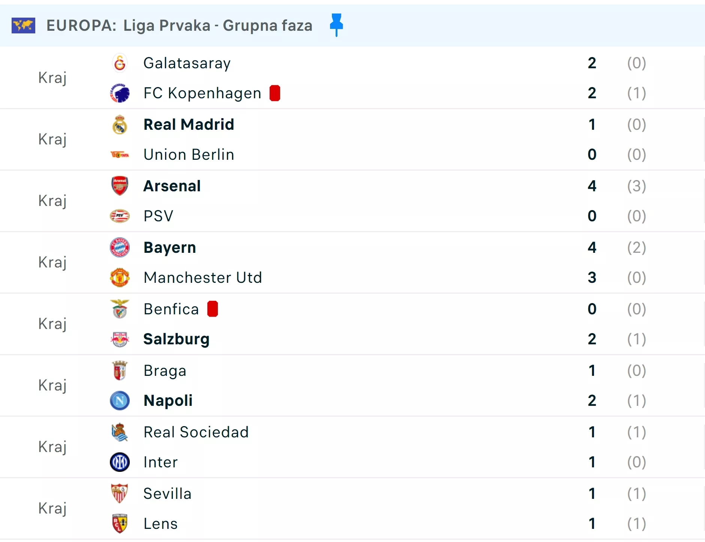Open the Union Berlin team name
Image resolution: width=705 pixels, height=542 pixels.
point(189,155)
